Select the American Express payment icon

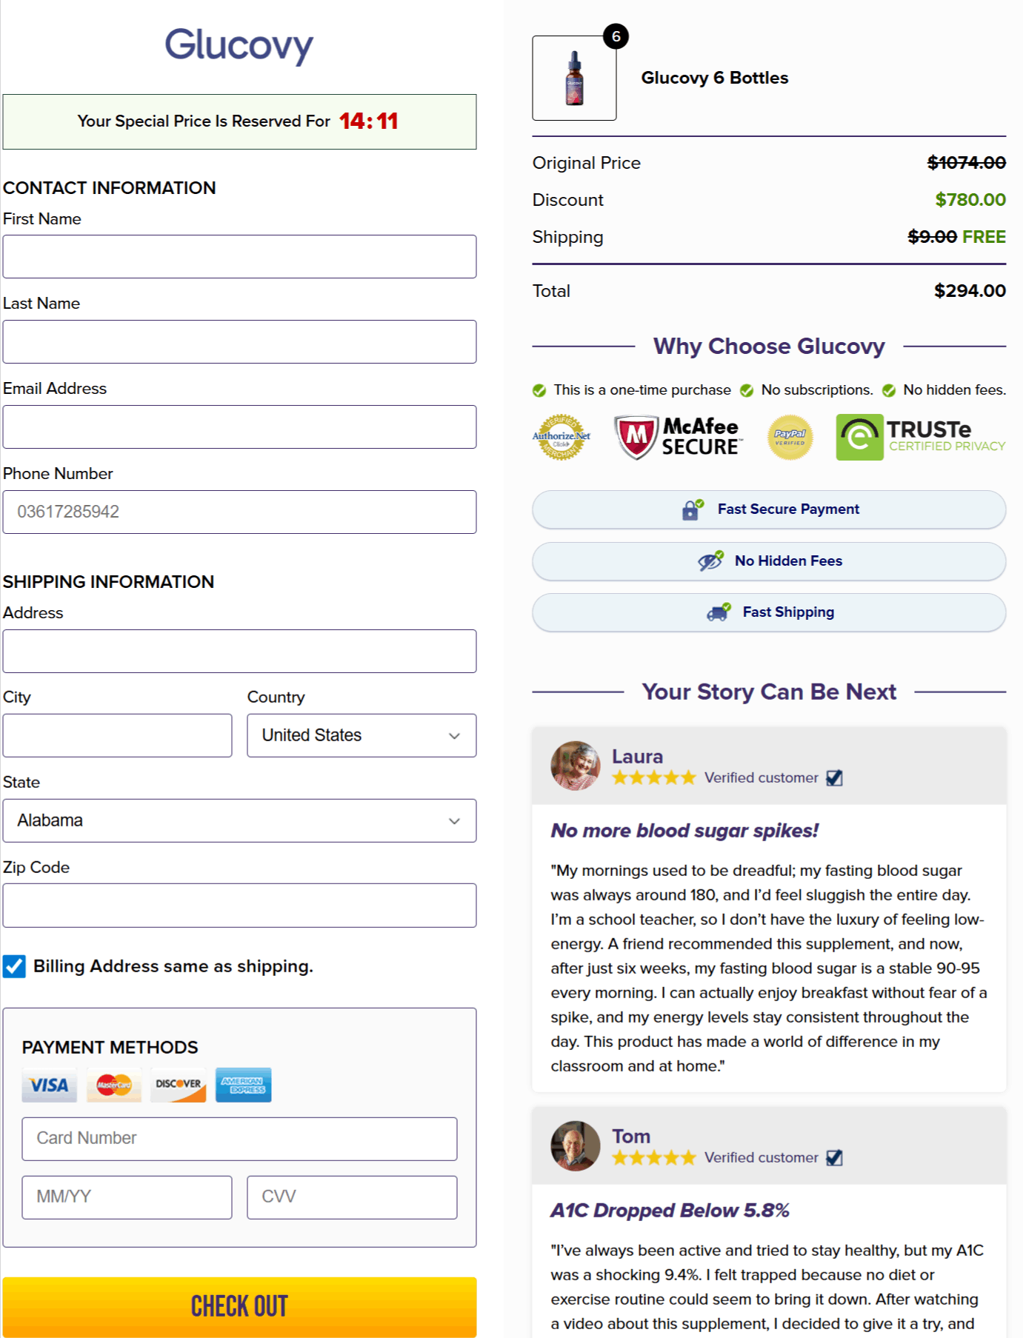pyautogui.click(x=243, y=1085)
